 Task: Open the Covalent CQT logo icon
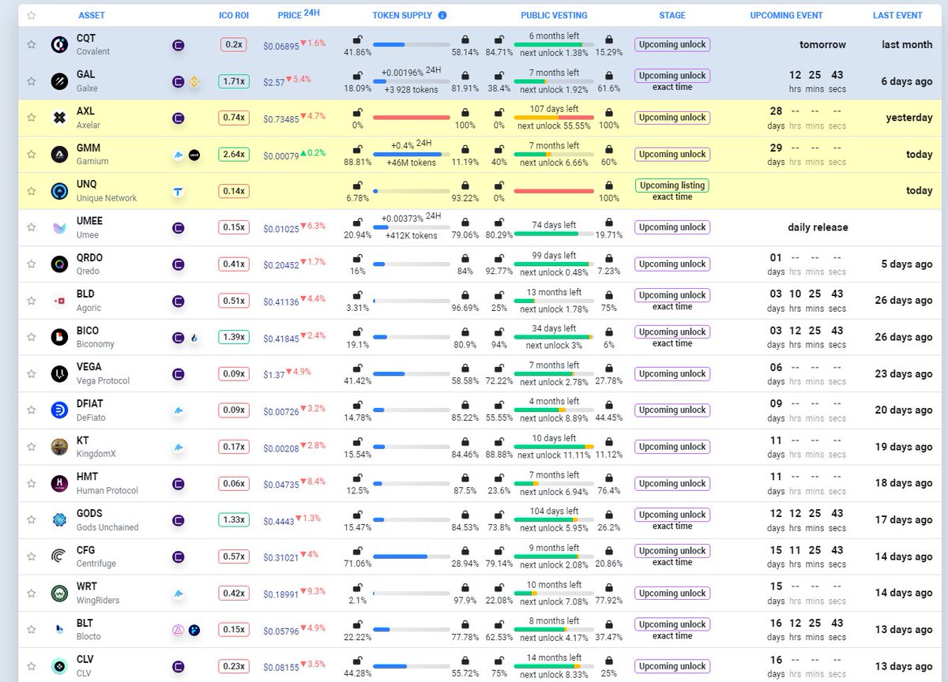click(59, 45)
